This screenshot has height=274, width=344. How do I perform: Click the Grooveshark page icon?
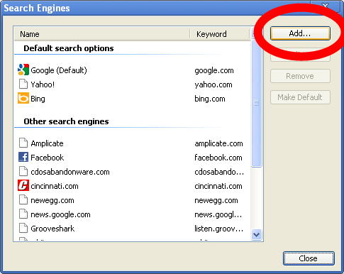pyautogui.click(x=23, y=229)
